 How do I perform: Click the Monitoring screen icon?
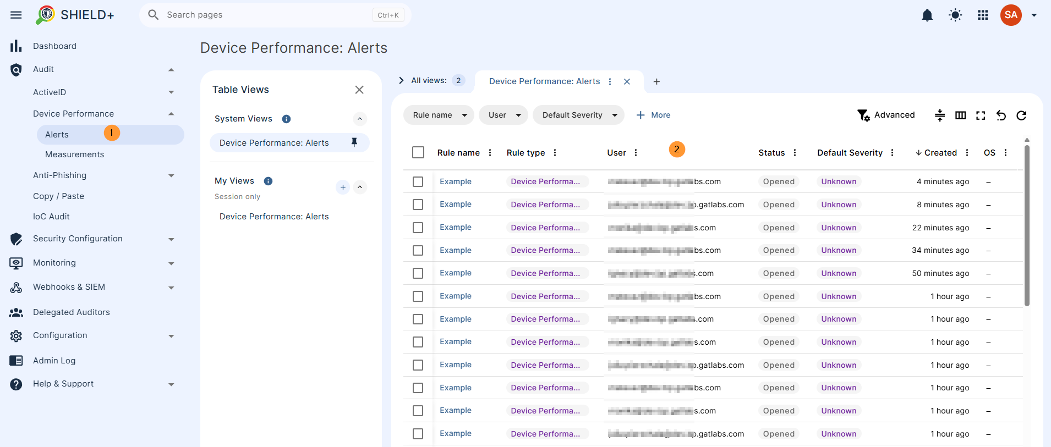tap(16, 263)
